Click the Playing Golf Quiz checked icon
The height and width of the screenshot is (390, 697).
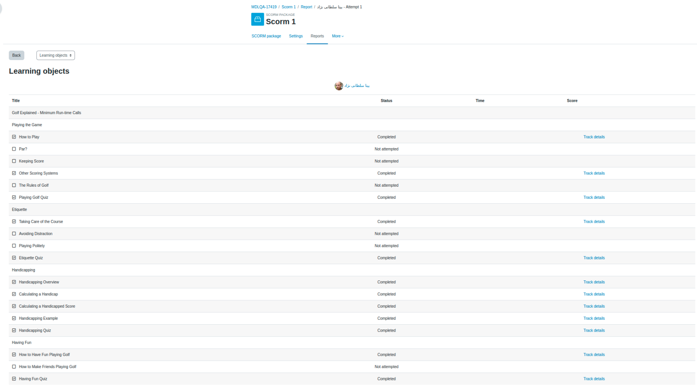(14, 197)
